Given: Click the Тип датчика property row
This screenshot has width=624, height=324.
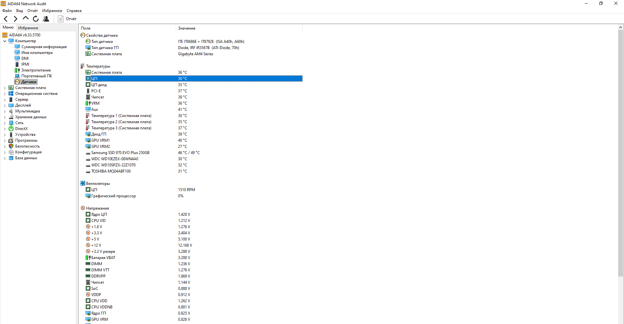Looking at the screenshot, I should (x=194, y=42).
